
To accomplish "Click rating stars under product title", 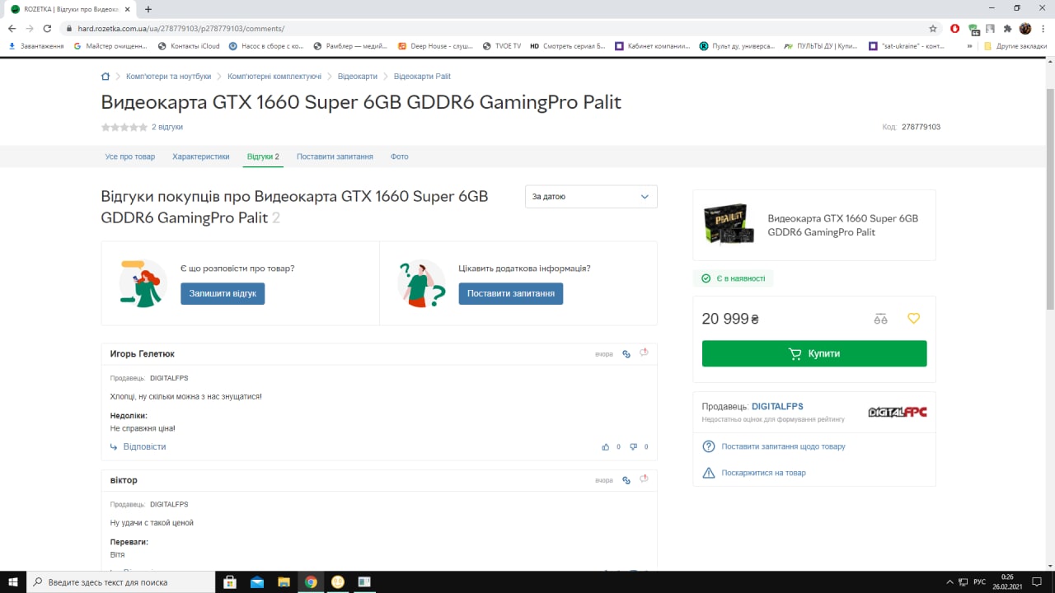I will click(124, 128).
